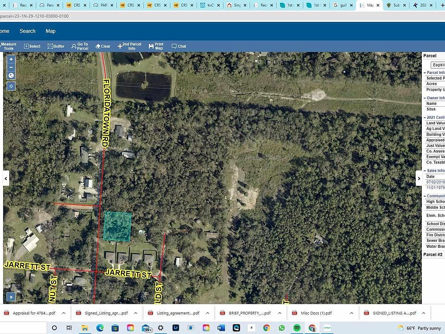The image size is (445, 334).
Task: Collapse the left panel arrow handle
Action: click(6, 178)
